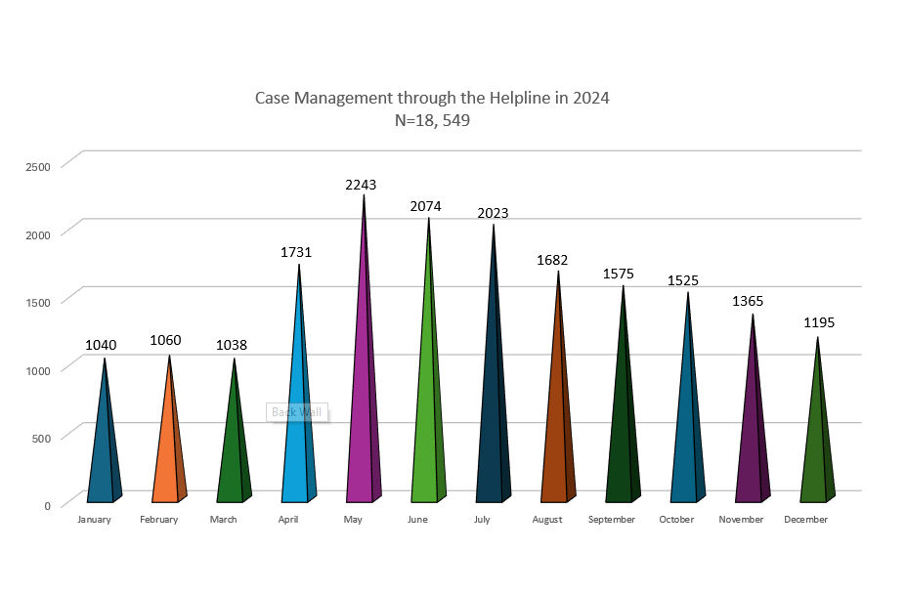Click the 1575 data label
This screenshot has width=906, height=593.
pos(619,274)
